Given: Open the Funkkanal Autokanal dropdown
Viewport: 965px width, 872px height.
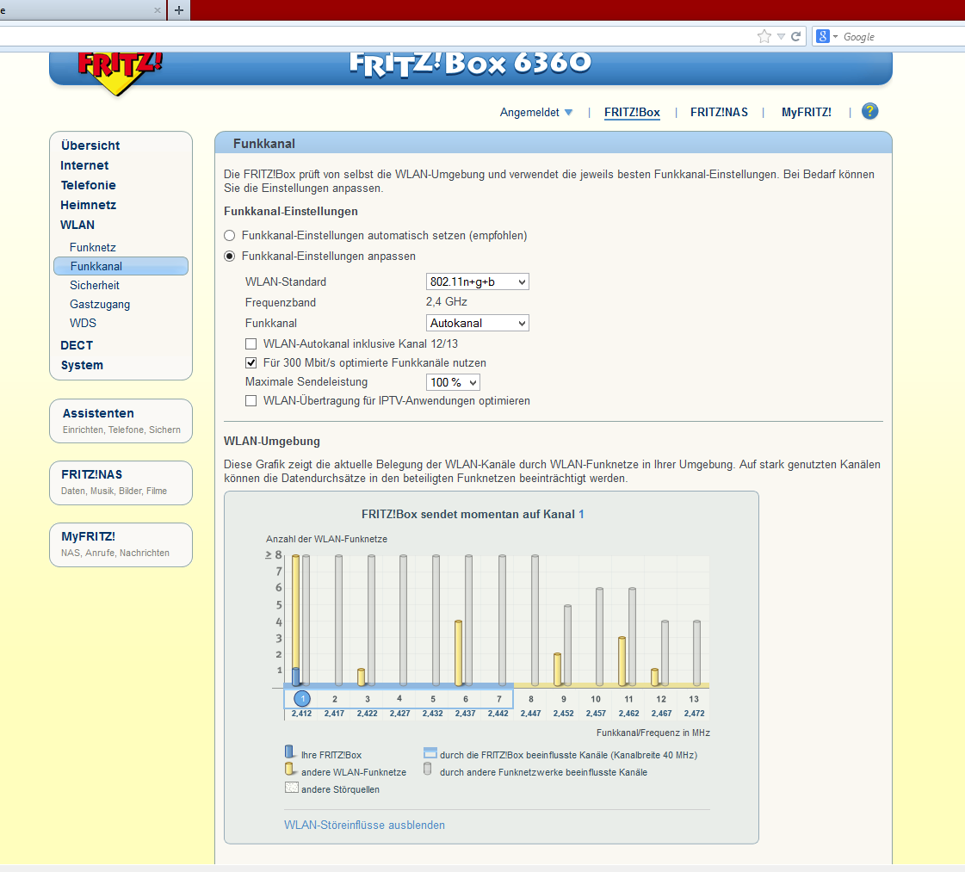Looking at the screenshot, I should point(478,323).
